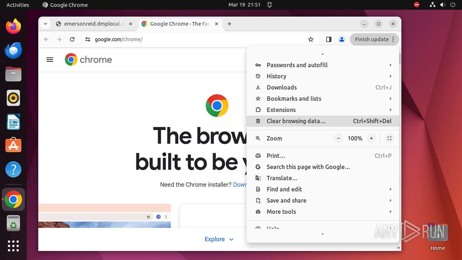Bookmark this tab with the star icon
Viewport: 462px width, 260px height.
point(311,39)
